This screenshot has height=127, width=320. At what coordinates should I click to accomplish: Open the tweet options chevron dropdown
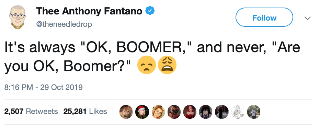point(307,18)
